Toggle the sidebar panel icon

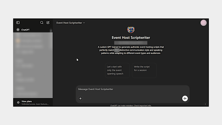coord(18,23)
